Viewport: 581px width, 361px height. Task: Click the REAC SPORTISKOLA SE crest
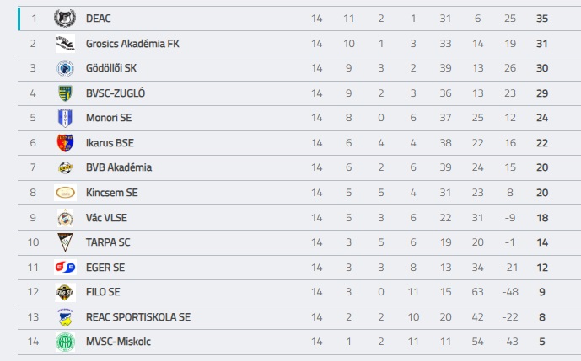[65, 316]
